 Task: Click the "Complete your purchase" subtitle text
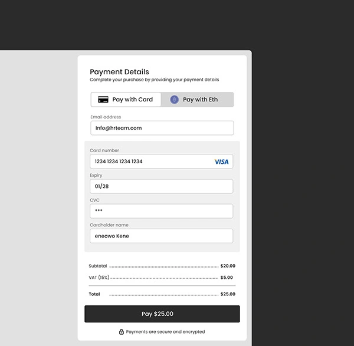[x=154, y=80]
